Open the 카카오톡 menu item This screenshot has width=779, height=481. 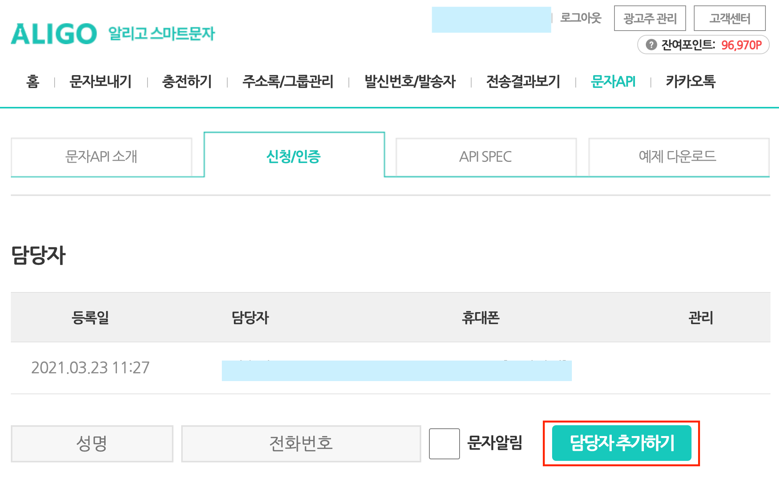[691, 82]
